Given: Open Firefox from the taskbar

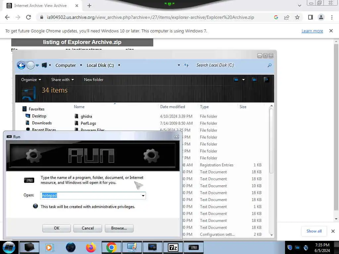Looking at the screenshot, I should click(x=91, y=247).
